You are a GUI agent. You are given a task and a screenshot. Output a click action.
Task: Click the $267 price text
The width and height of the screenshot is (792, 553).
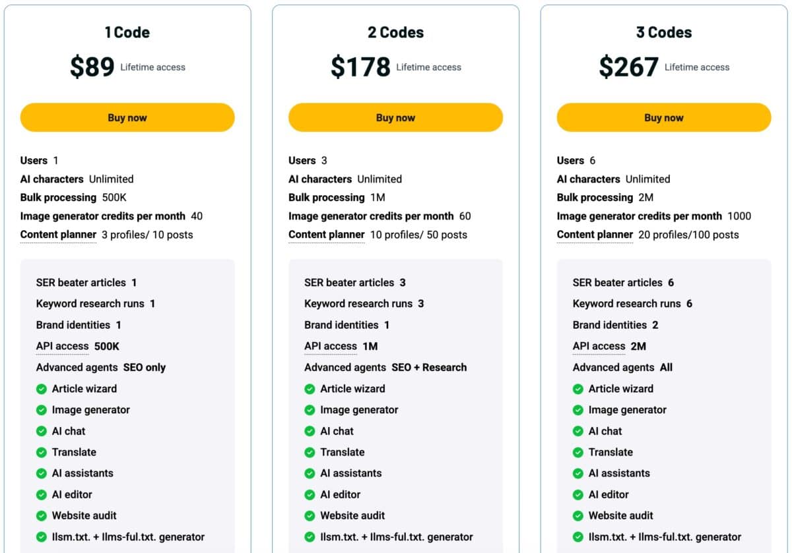628,67
